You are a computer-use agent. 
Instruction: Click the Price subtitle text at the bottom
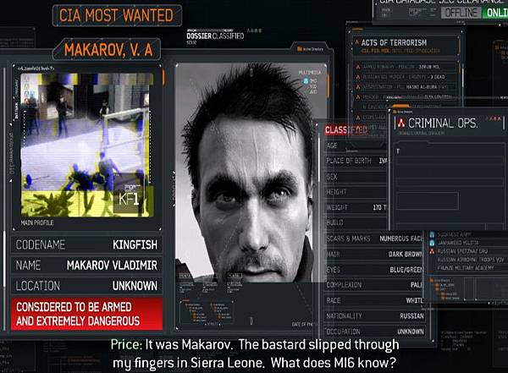[x=255, y=354]
